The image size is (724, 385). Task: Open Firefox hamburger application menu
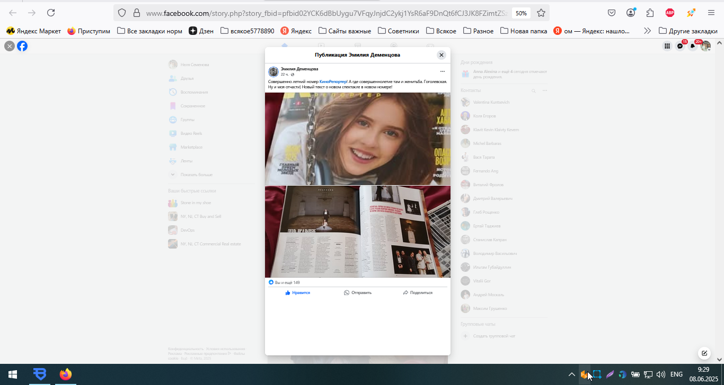[x=711, y=13]
